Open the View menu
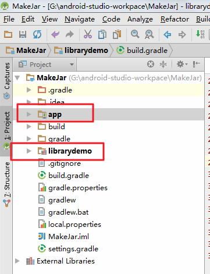 click(x=49, y=19)
